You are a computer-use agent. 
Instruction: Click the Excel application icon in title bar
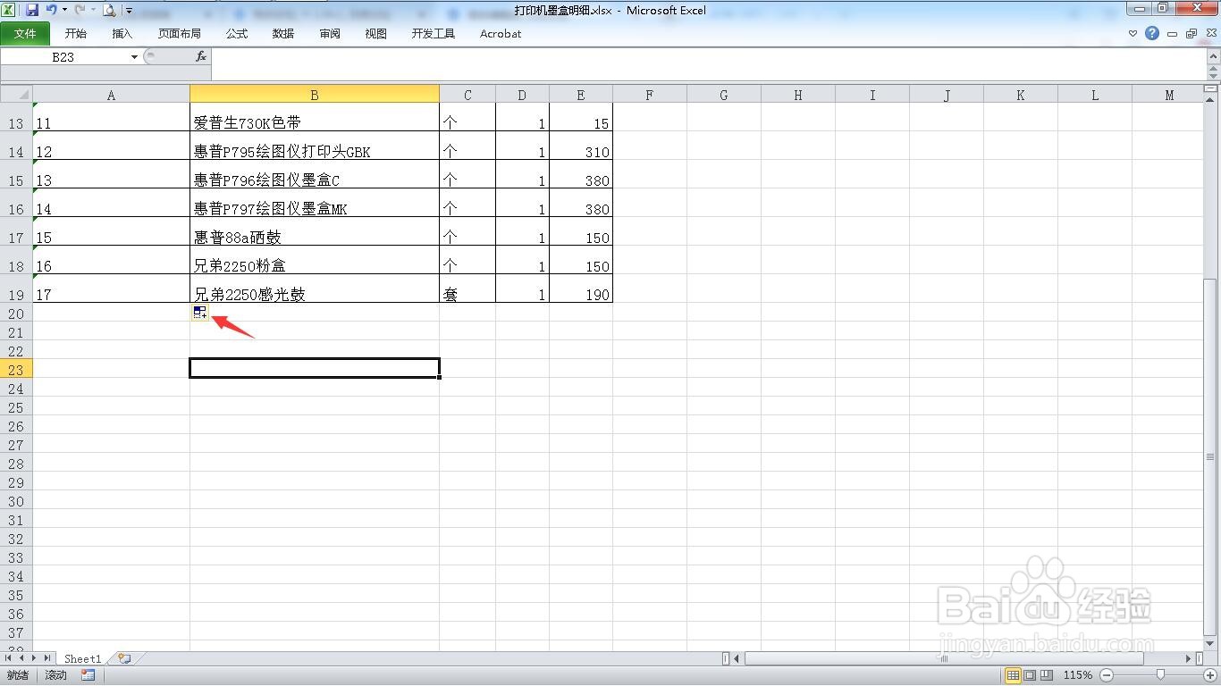coord(9,10)
